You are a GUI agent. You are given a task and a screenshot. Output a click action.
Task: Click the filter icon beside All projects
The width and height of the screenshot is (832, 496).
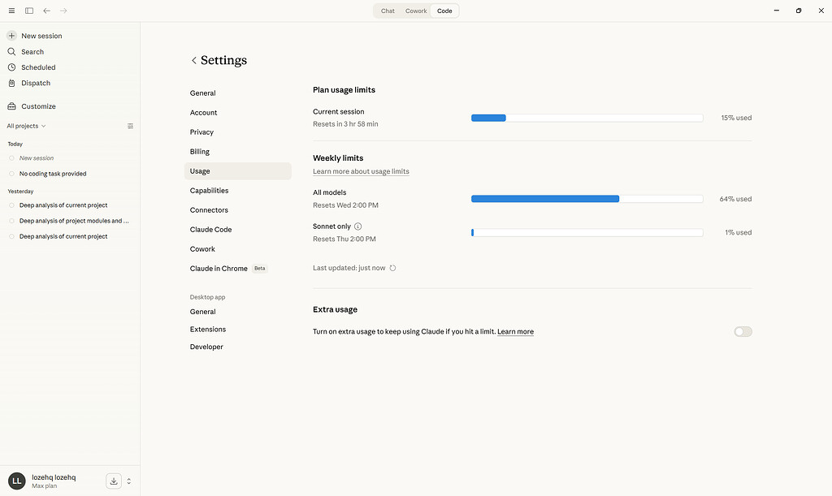click(131, 126)
